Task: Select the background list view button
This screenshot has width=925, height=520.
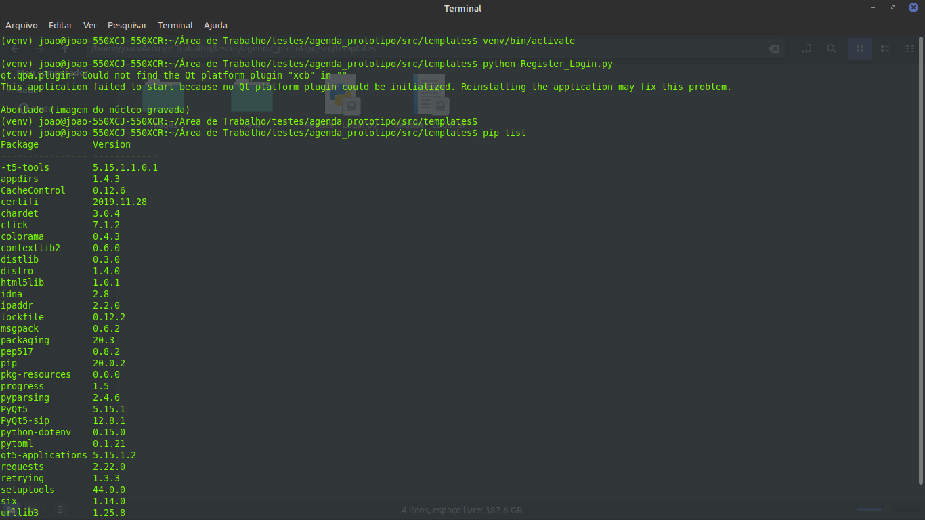Action: (x=884, y=49)
